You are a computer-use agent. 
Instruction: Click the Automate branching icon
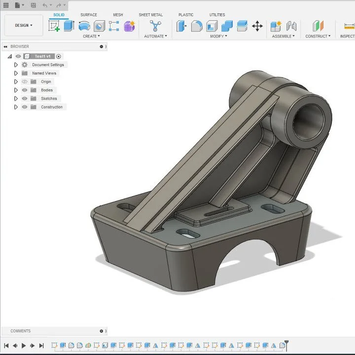point(155,26)
